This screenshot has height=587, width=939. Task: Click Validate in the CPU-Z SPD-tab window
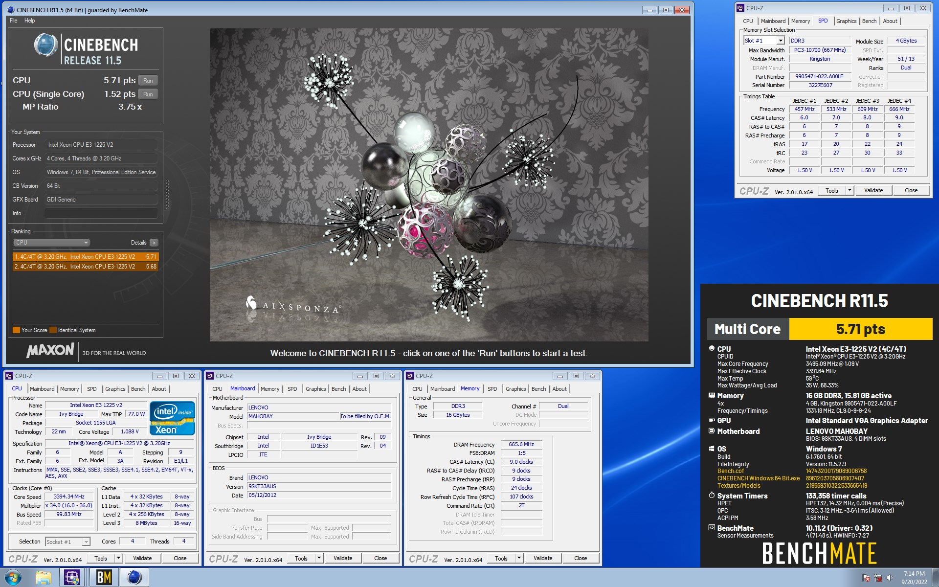pyautogui.click(x=873, y=190)
